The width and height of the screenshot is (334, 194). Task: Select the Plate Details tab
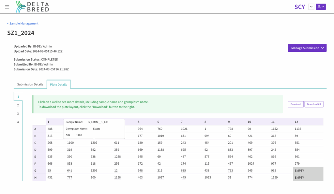click(x=58, y=84)
